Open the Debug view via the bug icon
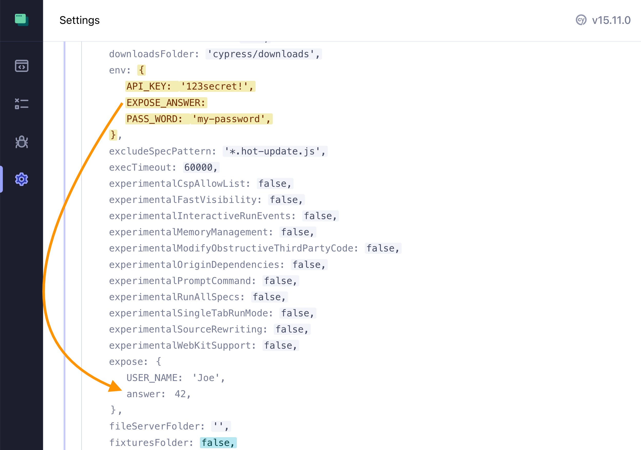Viewport: 641px width, 450px height. (x=22, y=142)
